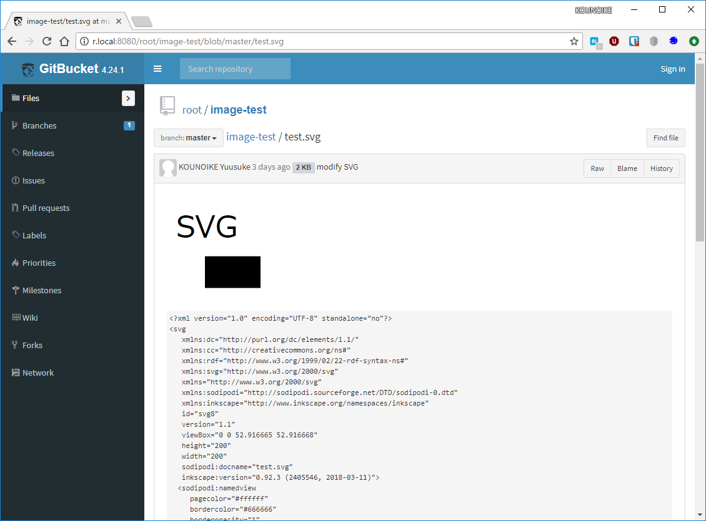This screenshot has width=706, height=521.
Task: Click the KOUNOIKE Yuusuke author name
Action: 214,167
